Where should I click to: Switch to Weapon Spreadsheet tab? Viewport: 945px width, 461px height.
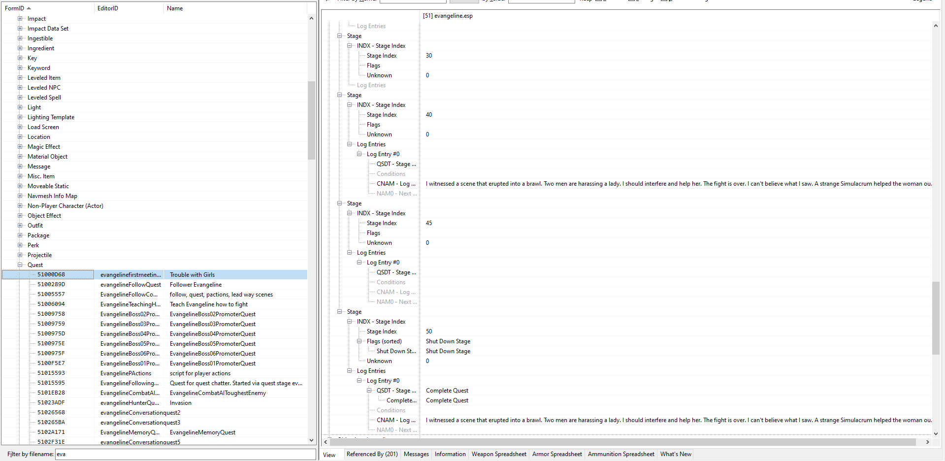(499, 454)
